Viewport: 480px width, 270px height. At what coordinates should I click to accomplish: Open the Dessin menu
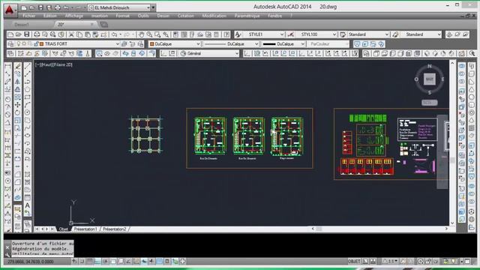163,16
